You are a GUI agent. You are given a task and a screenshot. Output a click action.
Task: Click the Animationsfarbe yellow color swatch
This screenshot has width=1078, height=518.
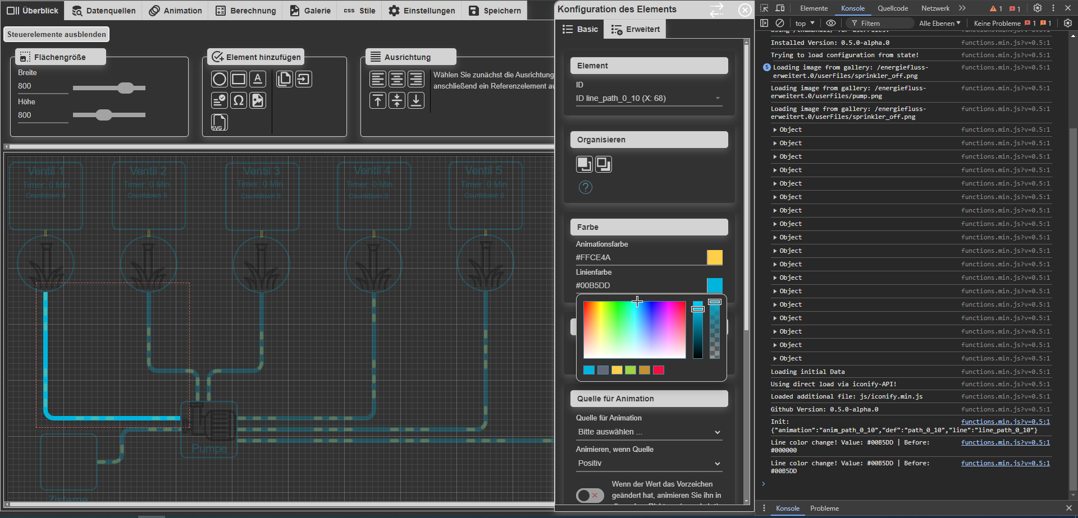pyautogui.click(x=715, y=257)
